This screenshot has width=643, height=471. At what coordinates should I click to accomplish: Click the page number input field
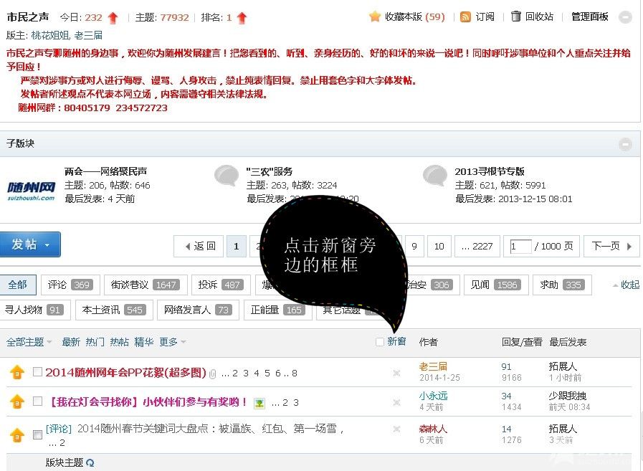(x=520, y=246)
